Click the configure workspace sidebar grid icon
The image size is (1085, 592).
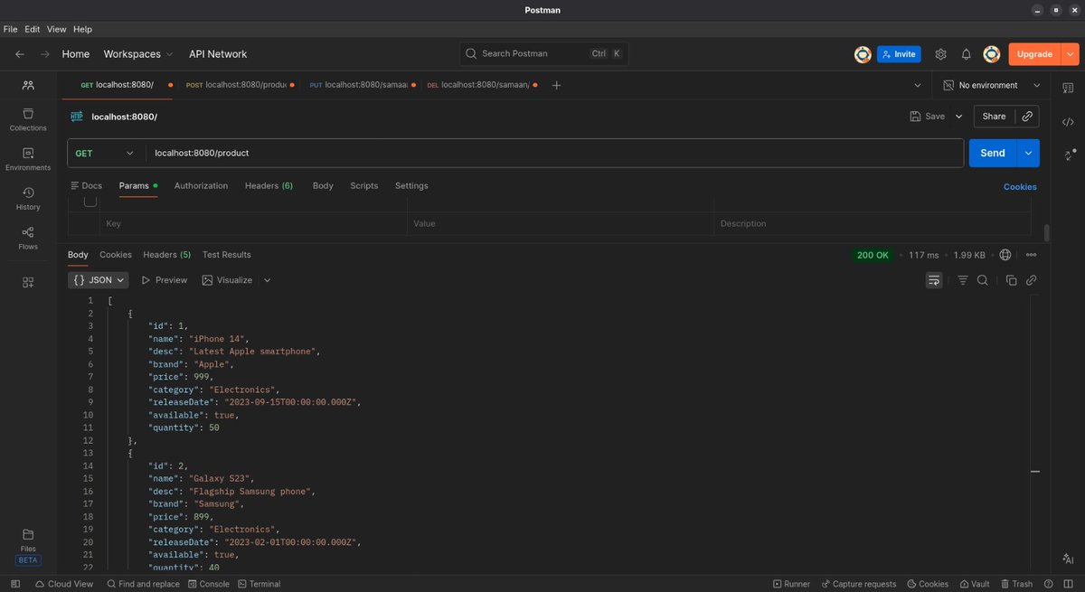coord(28,283)
